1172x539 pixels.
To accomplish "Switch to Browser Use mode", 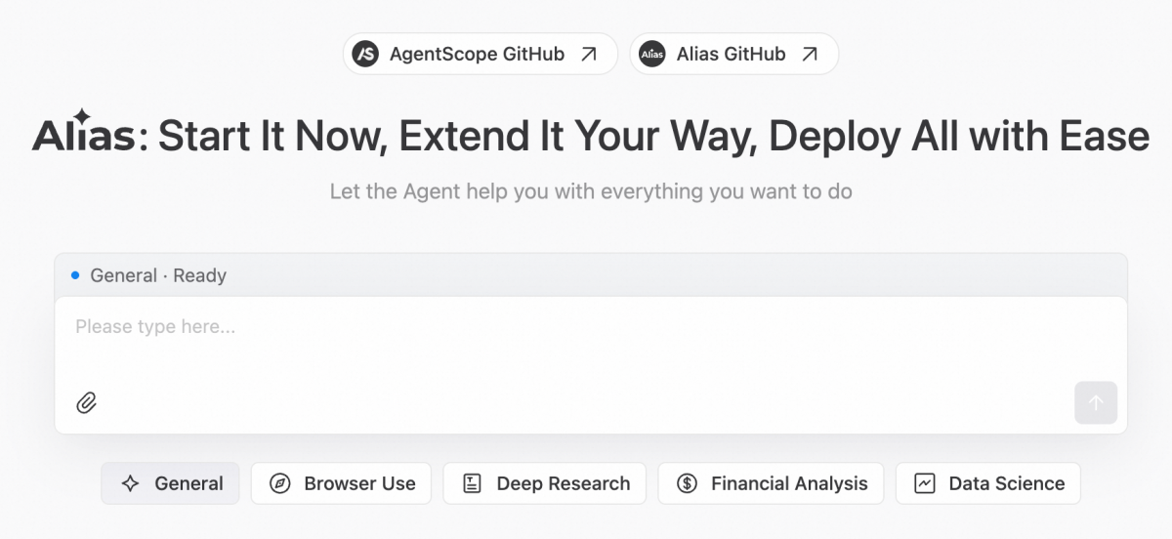I will point(341,483).
